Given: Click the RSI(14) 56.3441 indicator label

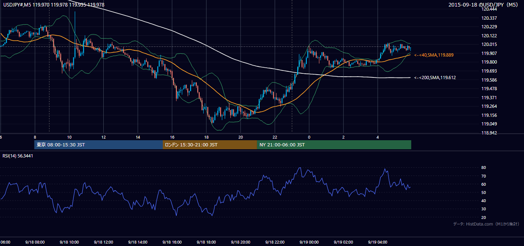Looking at the screenshot, I should (x=18, y=156).
